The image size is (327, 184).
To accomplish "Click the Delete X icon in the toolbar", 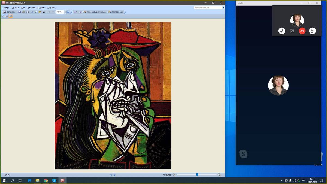I will pyautogui.click(x=44, y=12).
